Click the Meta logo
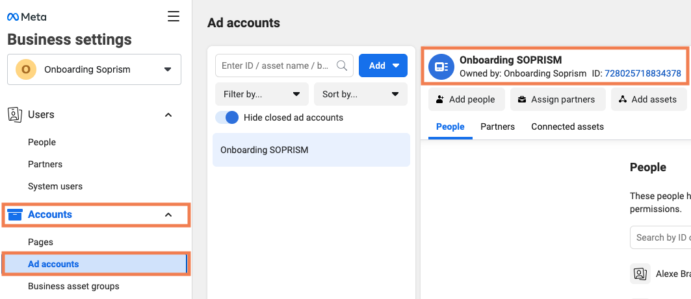691x299 pixels. pos(27,17)
